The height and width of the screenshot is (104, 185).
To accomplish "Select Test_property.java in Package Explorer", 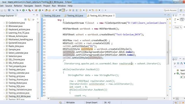I will (x=17, y=66).
